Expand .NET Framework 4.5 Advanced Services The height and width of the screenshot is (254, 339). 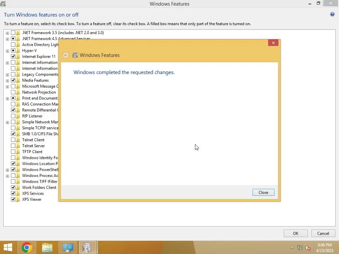pyautogui.click(x=7, y=39)
